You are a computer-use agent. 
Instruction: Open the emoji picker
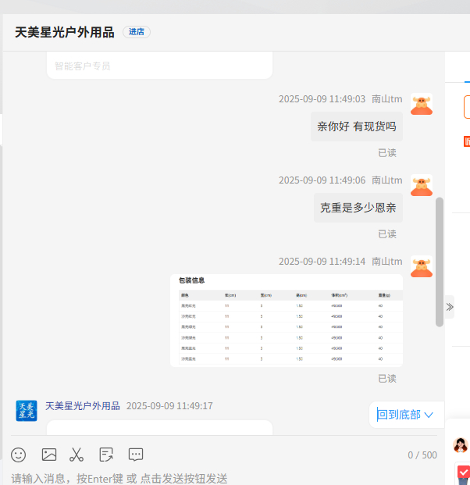(x=19, y=454)
